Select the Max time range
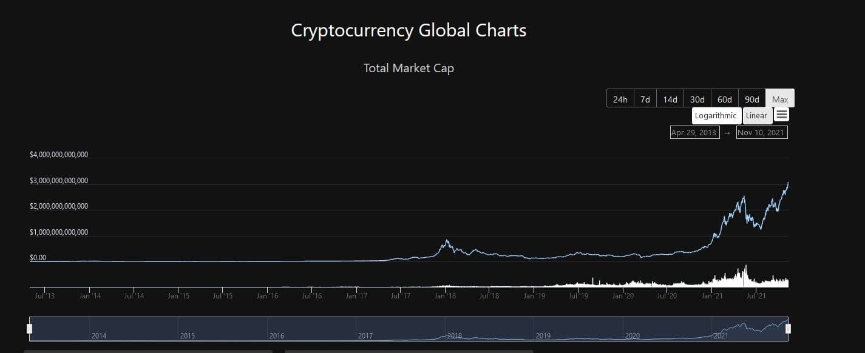Image resolution: width=865 pixels, height=353 pixels. (x=780, y=99)
